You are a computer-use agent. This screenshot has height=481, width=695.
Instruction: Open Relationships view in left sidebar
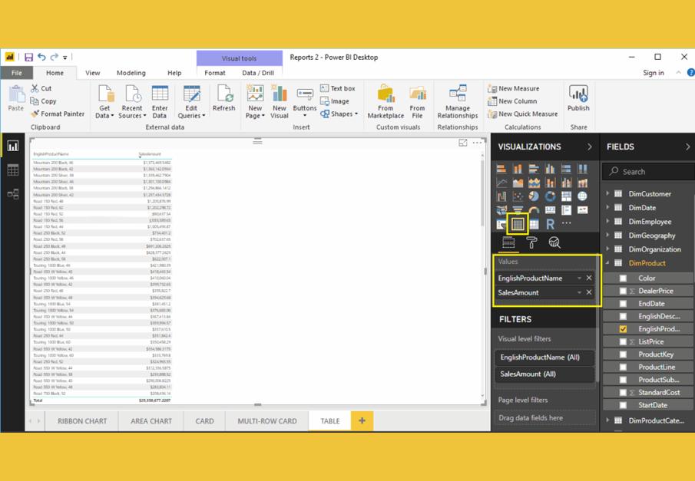[x=13, y=195]
